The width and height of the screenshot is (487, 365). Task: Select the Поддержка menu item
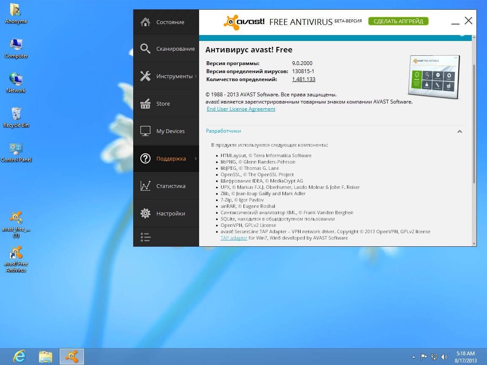pyautogui.click(x=166, y=158)
